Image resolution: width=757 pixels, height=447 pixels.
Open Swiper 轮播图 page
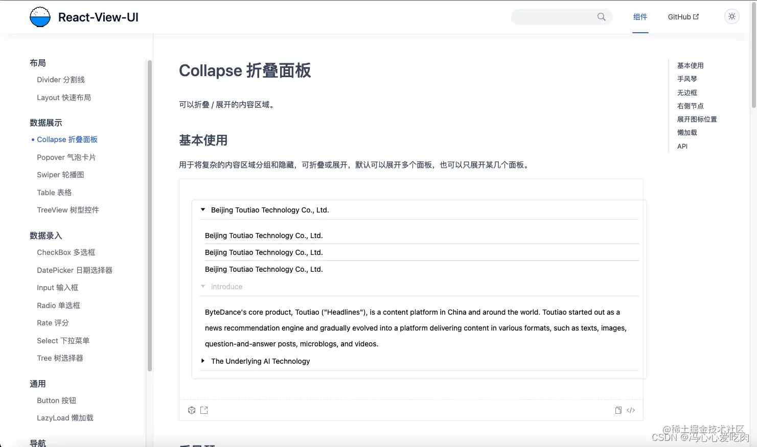(x=60, y=175)
